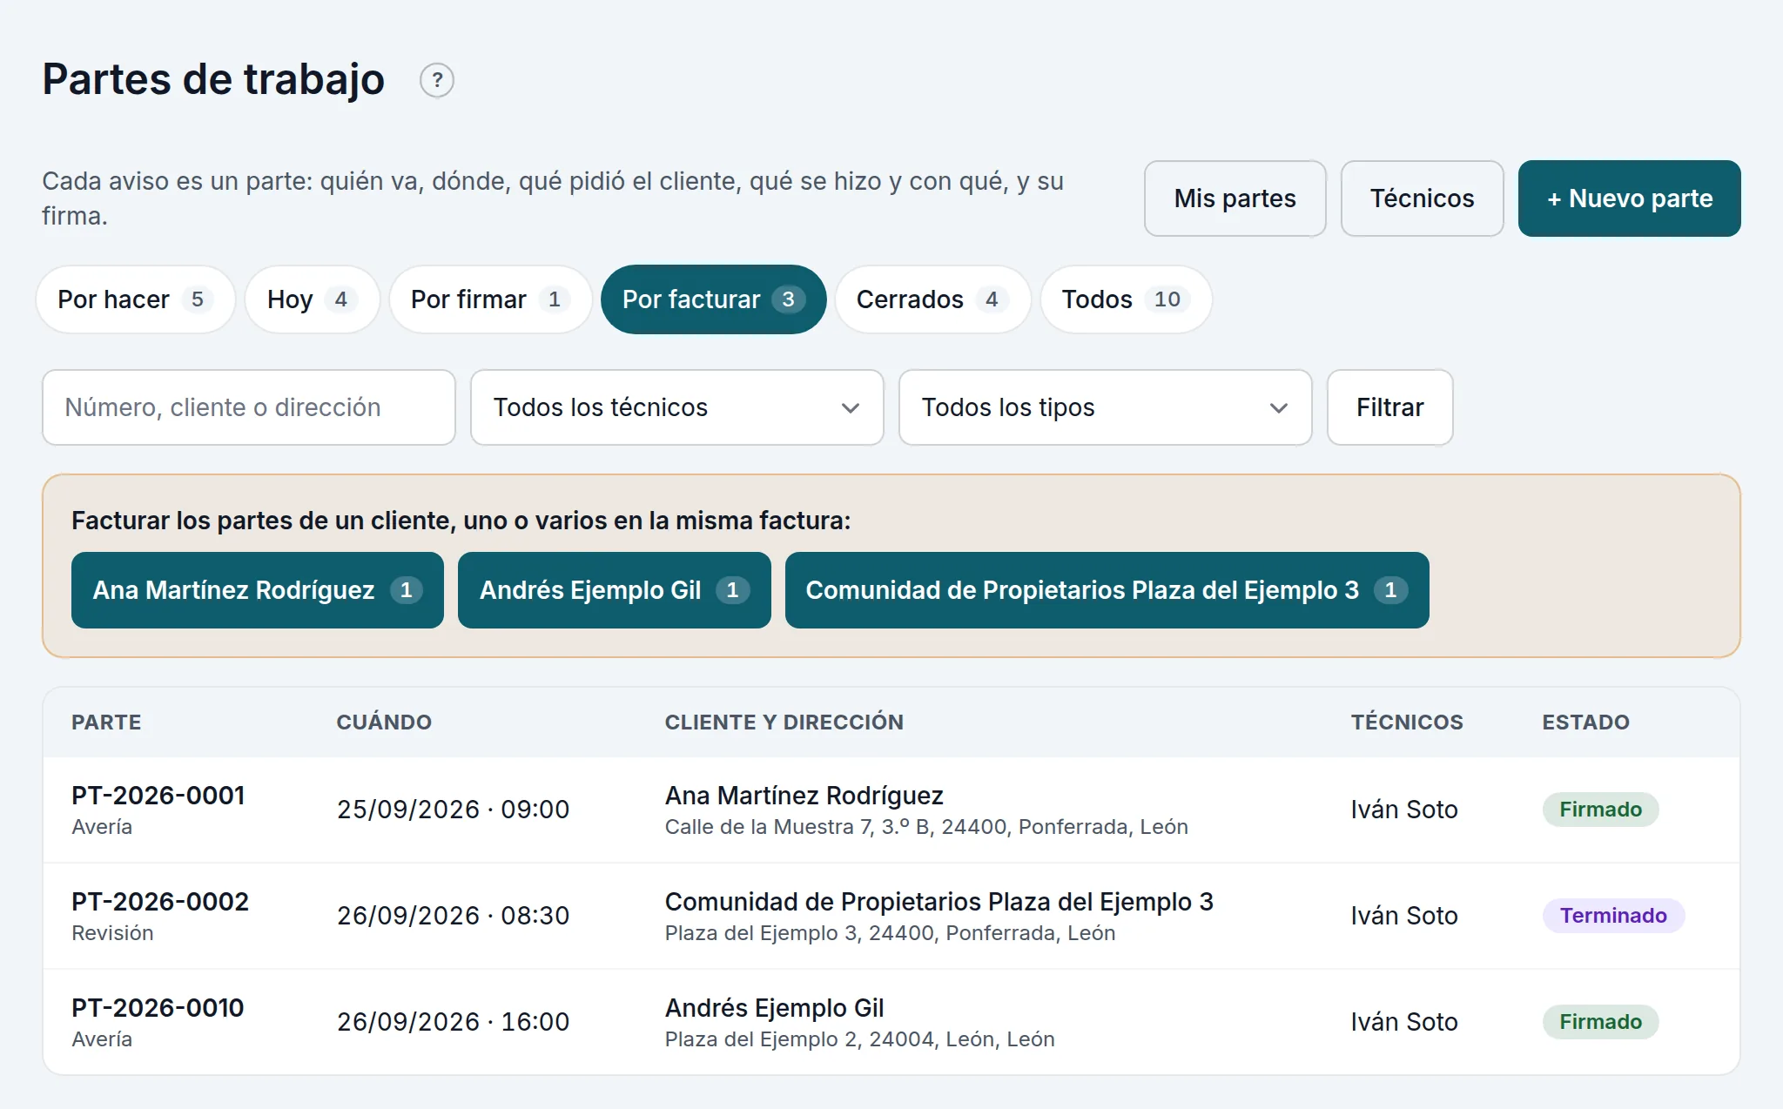
Task: Open the Técnicos page button
Action: click(x=1422, y=198)
